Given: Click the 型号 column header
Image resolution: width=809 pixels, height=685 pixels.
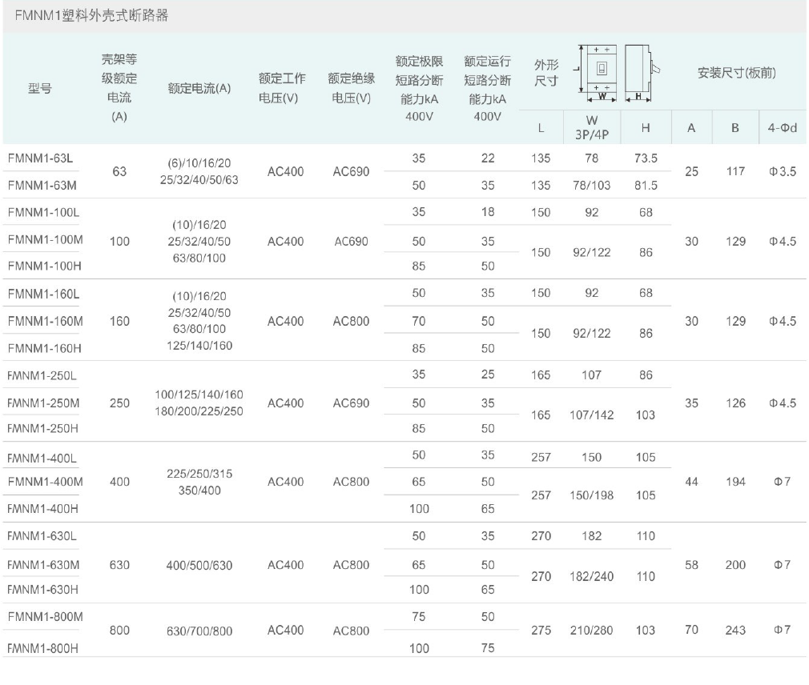Looking at the screenshot, I should click(41, 89).
